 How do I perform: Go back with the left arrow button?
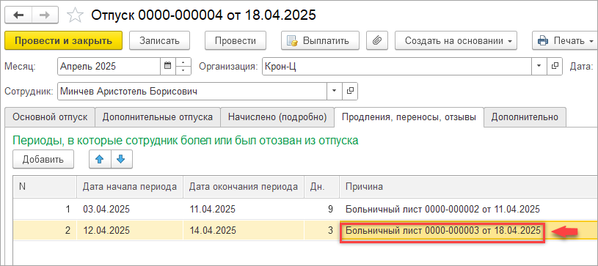(x=18, y=15)
